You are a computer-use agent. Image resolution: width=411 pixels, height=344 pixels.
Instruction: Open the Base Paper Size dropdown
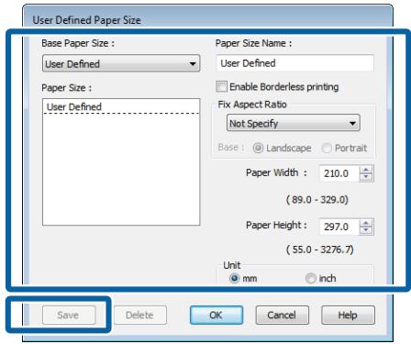121,63
